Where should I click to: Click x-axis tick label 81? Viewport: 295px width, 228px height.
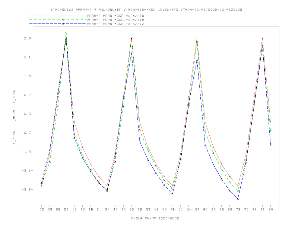pos(263,209)
